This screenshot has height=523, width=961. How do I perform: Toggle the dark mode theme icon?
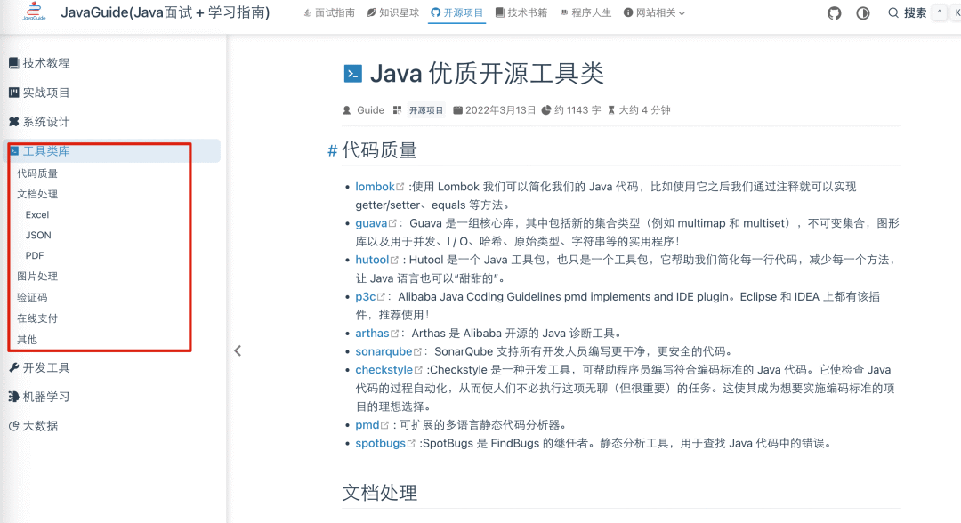point(863,12)
